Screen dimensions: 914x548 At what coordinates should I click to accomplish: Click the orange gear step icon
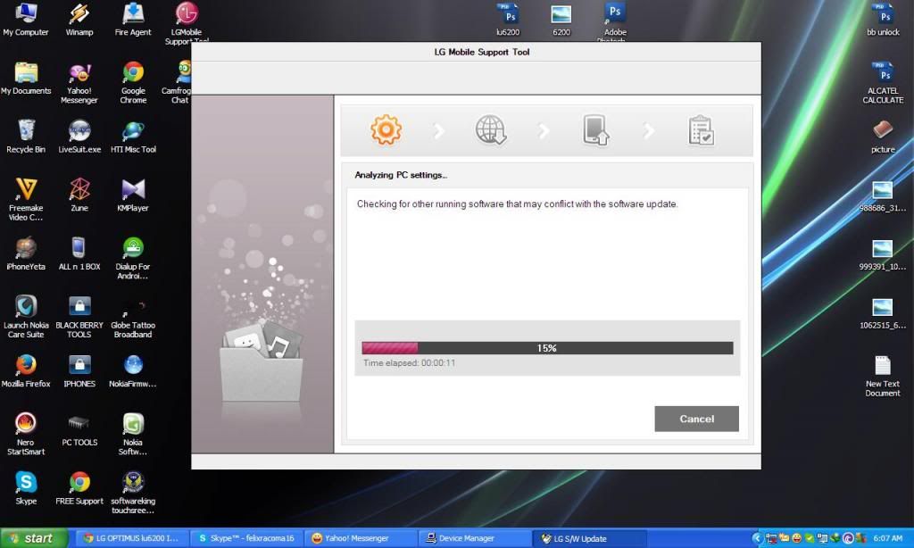[386, 129]
